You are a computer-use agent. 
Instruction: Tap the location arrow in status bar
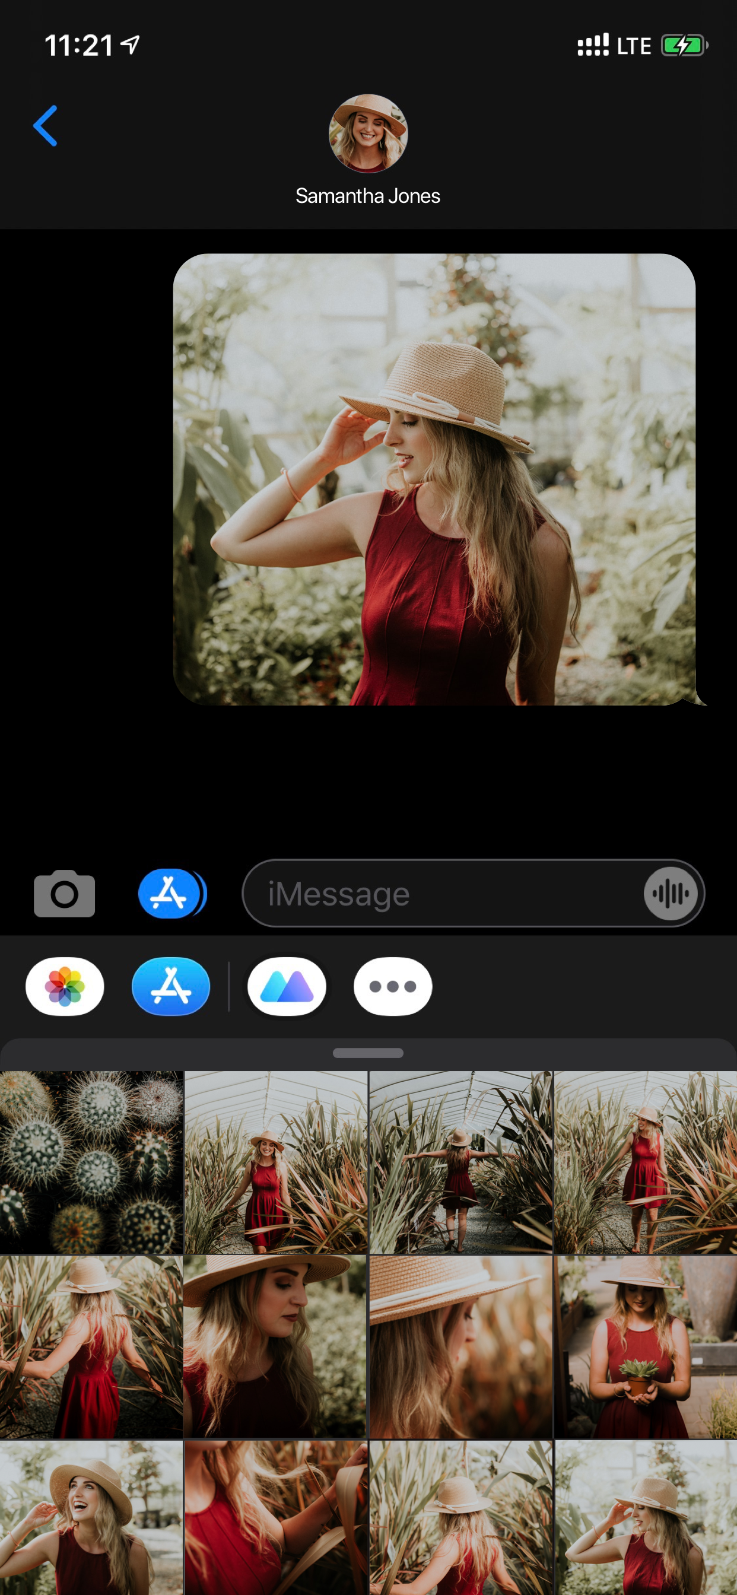tap(130, 44)
